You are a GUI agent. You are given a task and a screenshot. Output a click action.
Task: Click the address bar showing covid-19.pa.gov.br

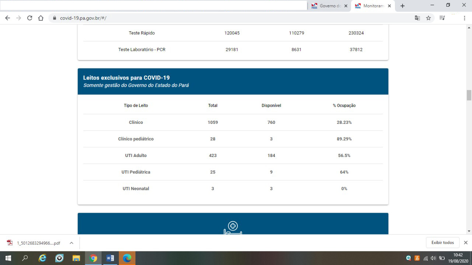click(221, 18)
